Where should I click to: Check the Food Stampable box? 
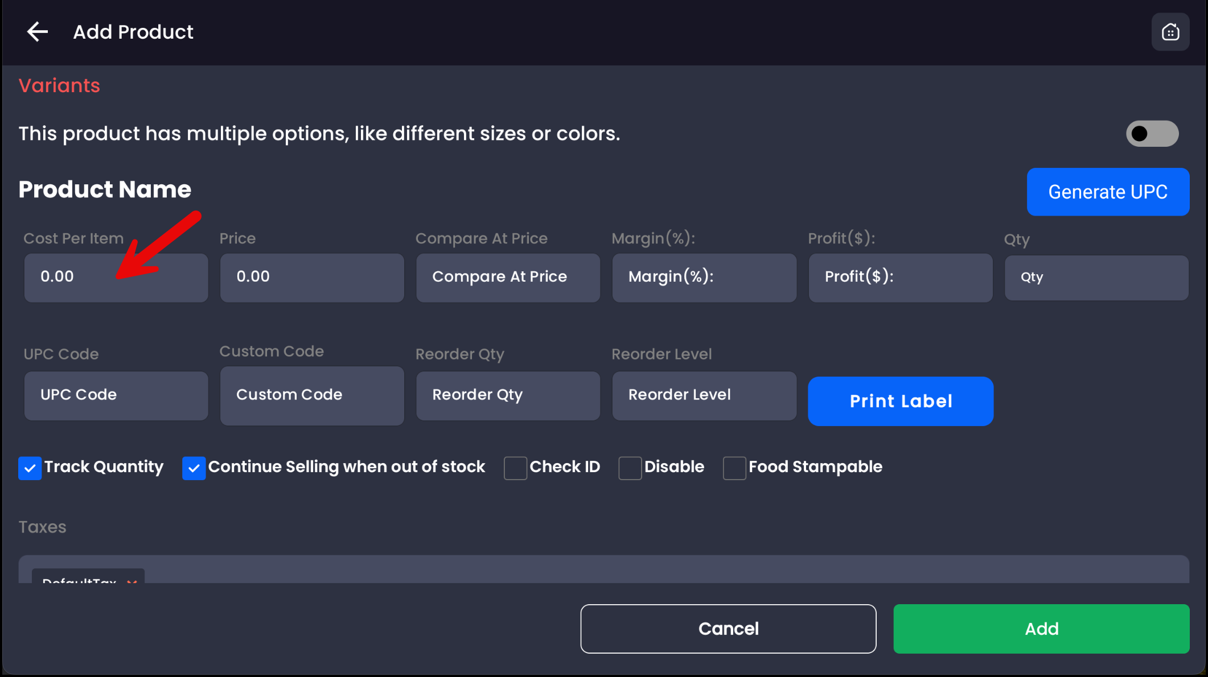click(x=734, y=468)
